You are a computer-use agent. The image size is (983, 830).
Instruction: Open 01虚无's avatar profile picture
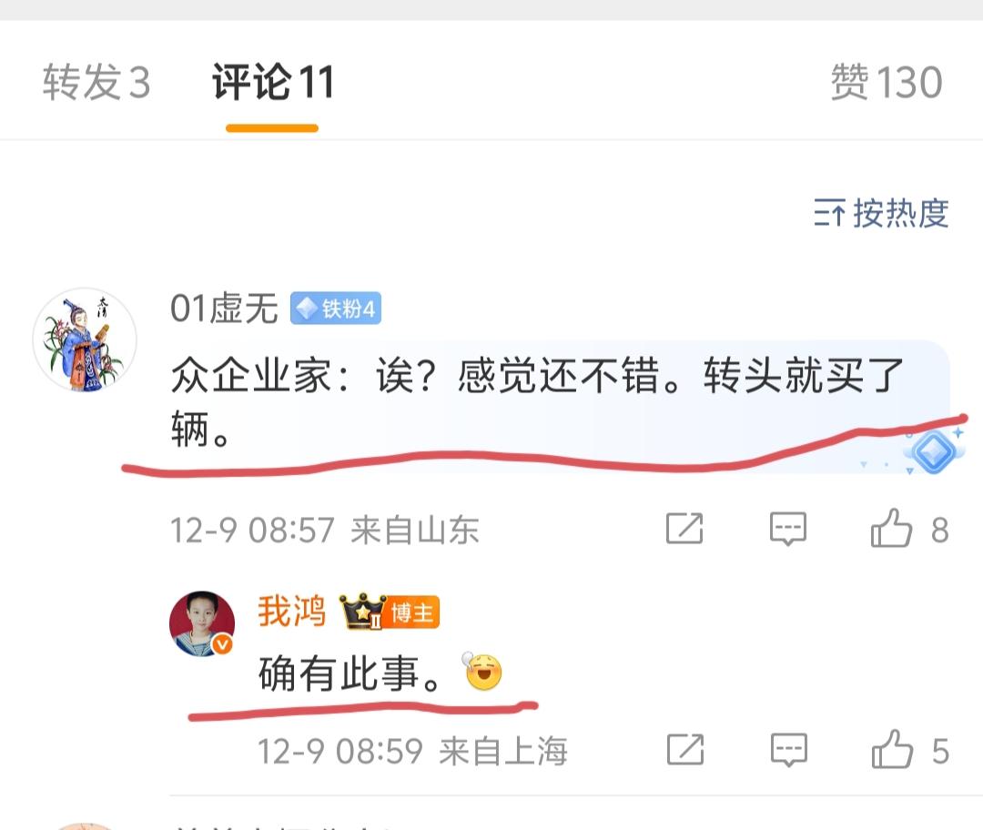coord(85,339)
